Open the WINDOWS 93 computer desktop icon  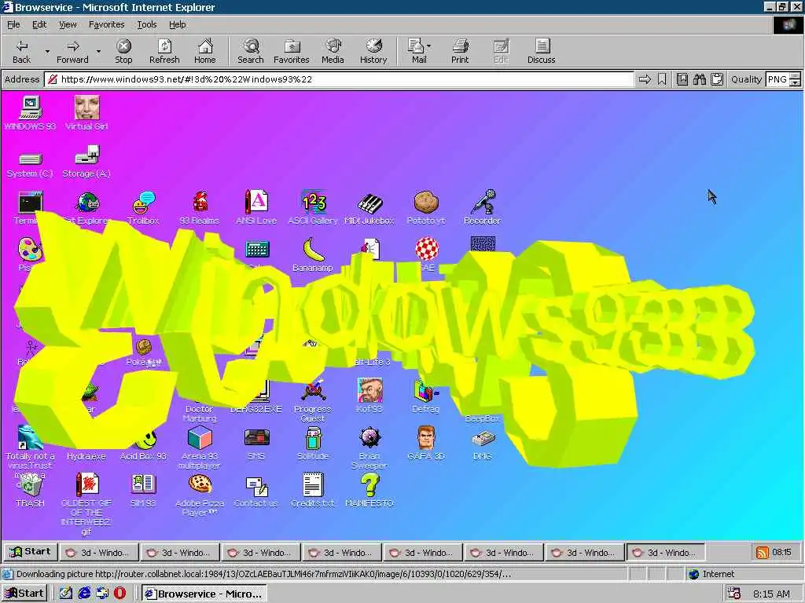pyautogui.click(x=31, y=113)
